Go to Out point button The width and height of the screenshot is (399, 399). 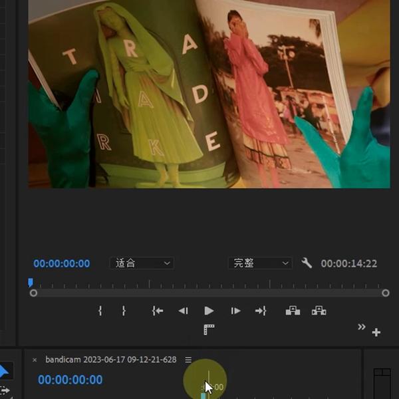261,311
